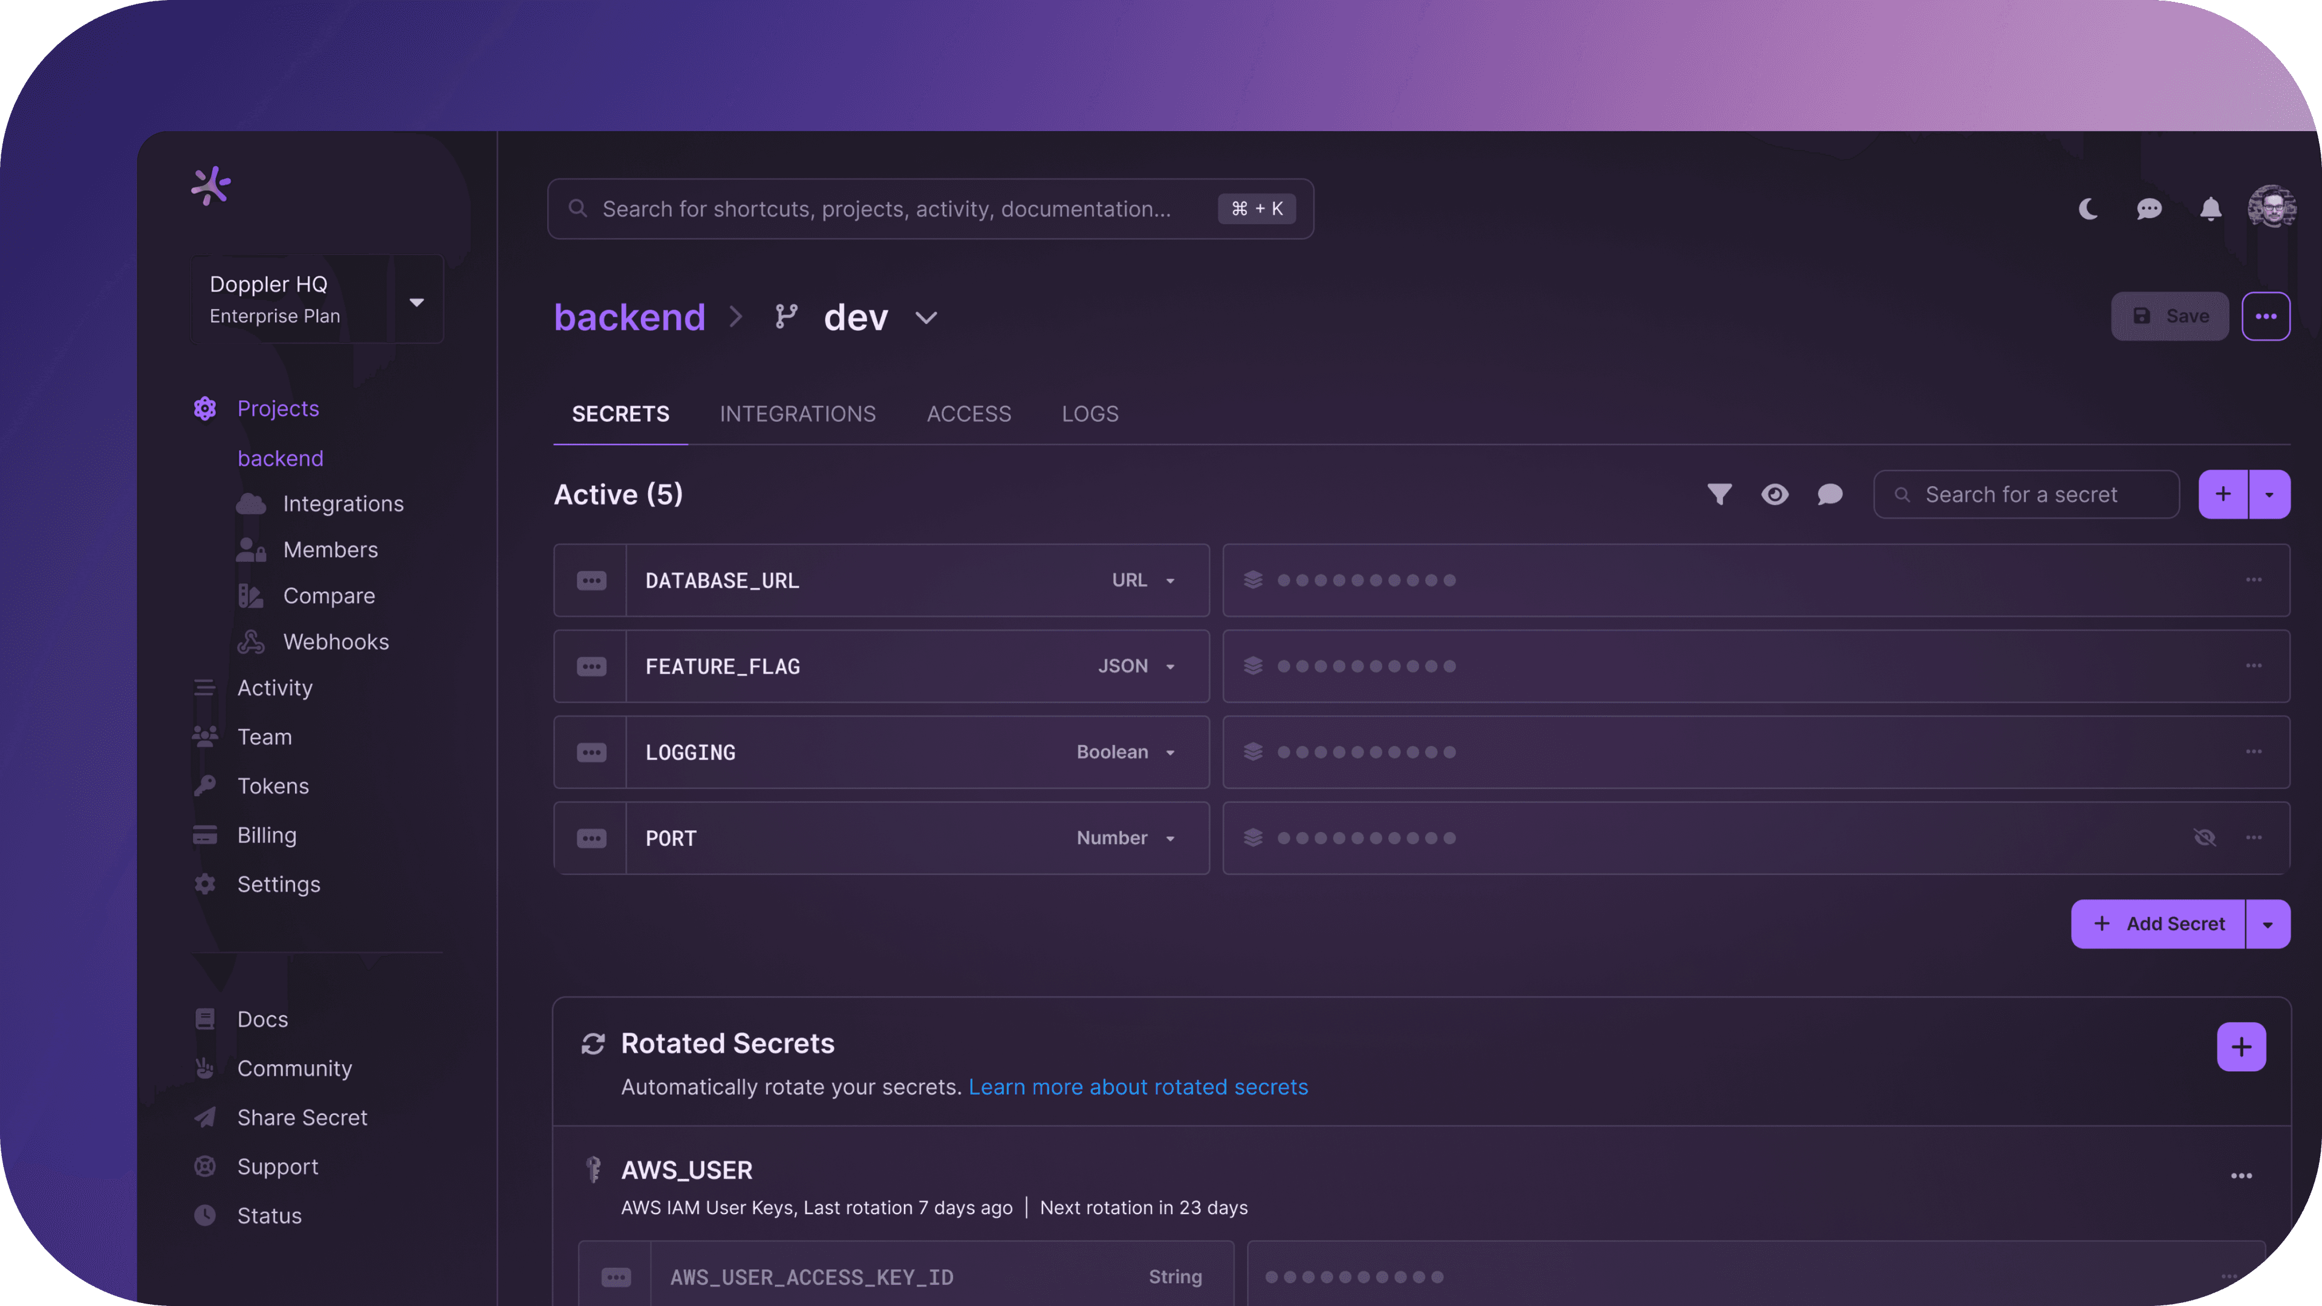Click the global search field
Screen dimensions: 2322x1306
930,209
